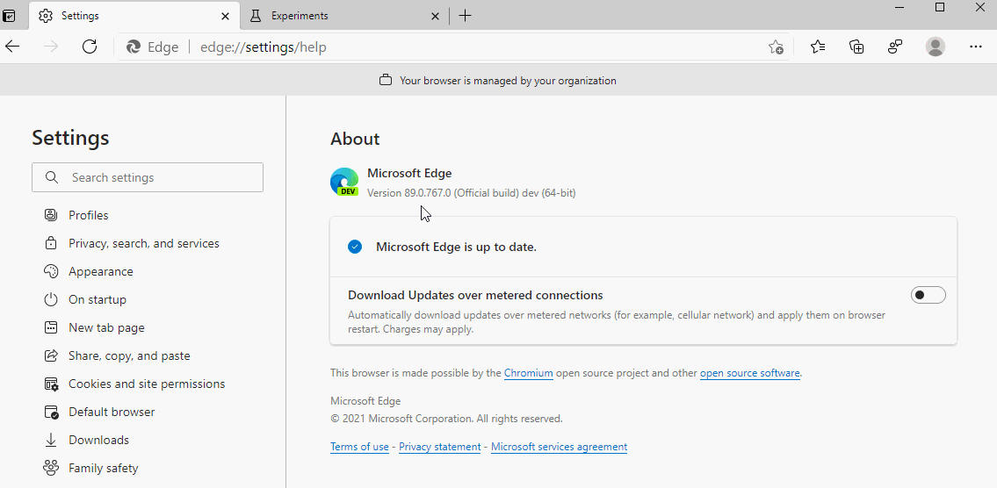Screen dimensions: 997x488
Task: Click the On startup power icon
Action: coord(51,299)
